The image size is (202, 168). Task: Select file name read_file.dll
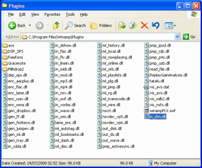[x=160, y=69]
